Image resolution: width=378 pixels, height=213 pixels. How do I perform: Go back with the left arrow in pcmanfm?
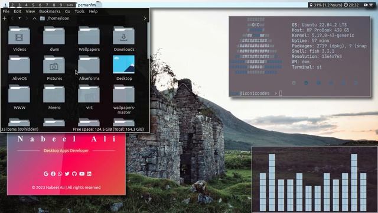pos(12,18)
